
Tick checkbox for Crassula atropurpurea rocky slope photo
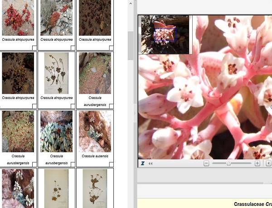point(73,48)
